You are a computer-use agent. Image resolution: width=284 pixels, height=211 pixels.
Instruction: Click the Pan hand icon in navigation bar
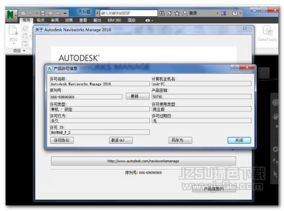point(275,116)
